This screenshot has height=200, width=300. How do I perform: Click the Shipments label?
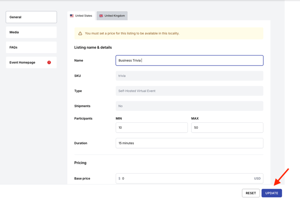[82, 106]
